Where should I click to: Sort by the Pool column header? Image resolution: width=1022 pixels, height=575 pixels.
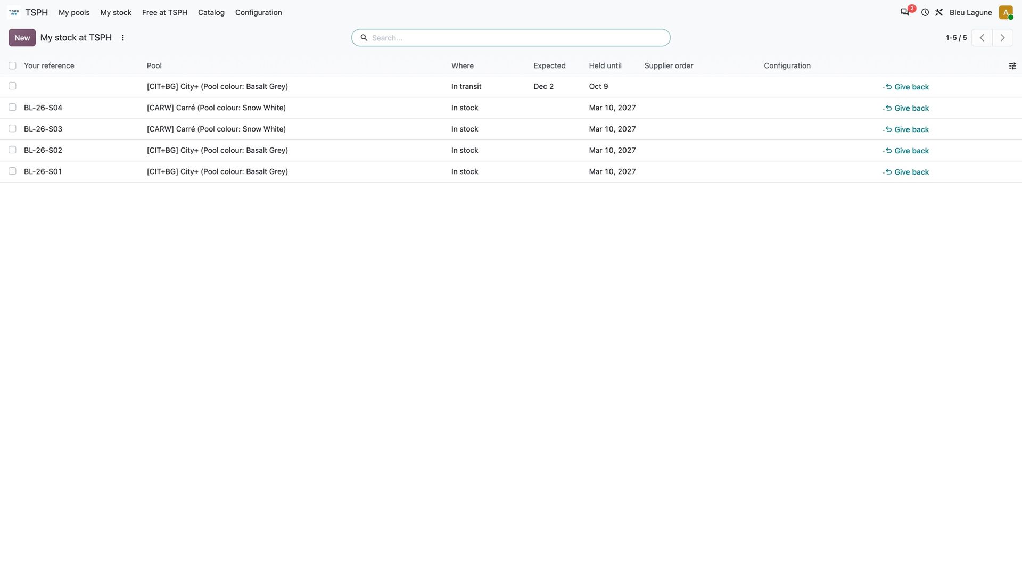tap(154, 65)
